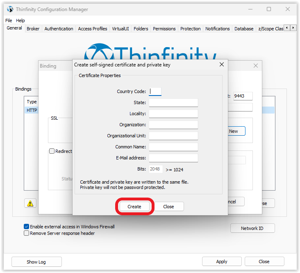Open the z/Scope Classic tab
Image resolution: width=300 pixels, height=273 pixels.
pyautogui.click(x=270, y=29)
